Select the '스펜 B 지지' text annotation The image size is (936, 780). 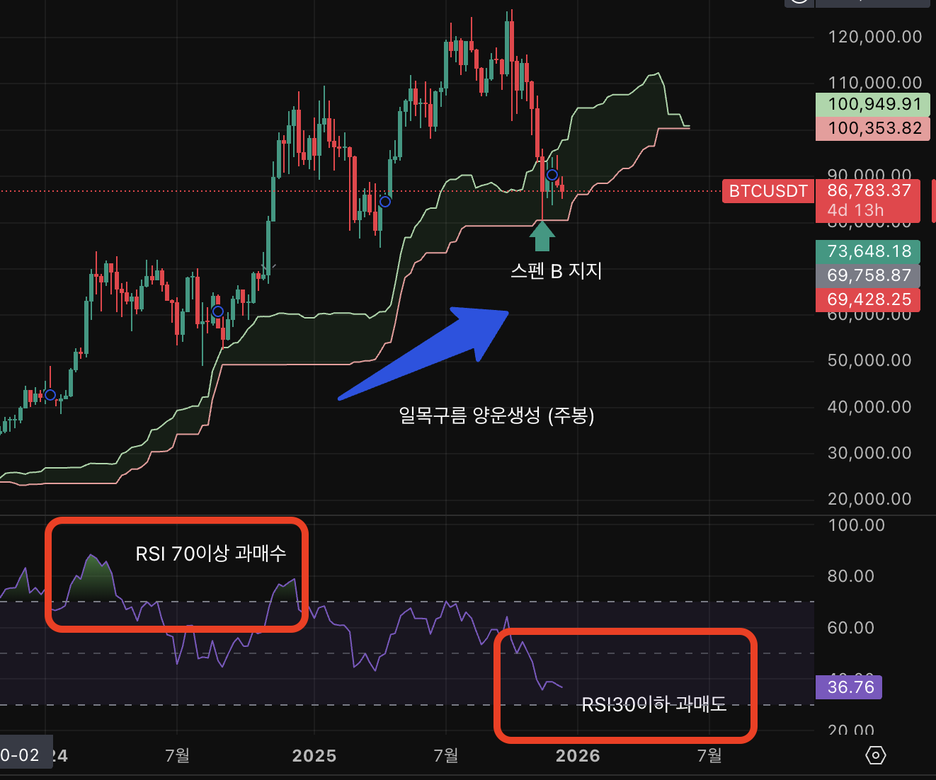coord(556,271)
